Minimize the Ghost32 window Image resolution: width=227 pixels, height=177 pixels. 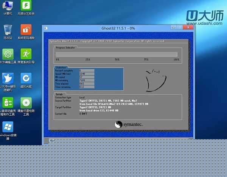tap(169, 29)
